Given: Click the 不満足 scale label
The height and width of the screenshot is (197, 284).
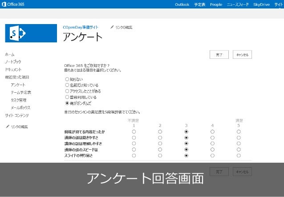Looking at the screenshot, I should [x=133, y=120].
